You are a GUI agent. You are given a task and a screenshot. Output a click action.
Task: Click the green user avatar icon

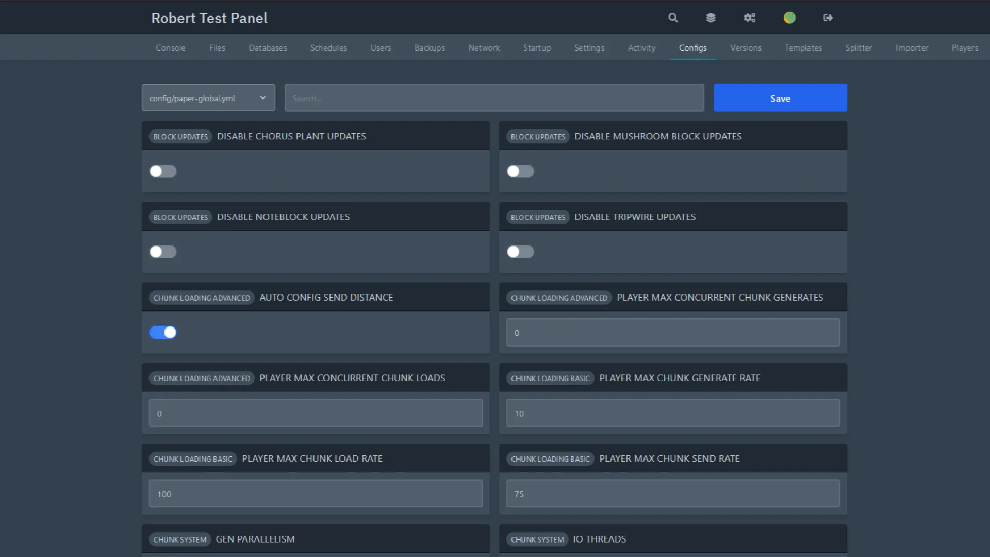click(789, 18)
